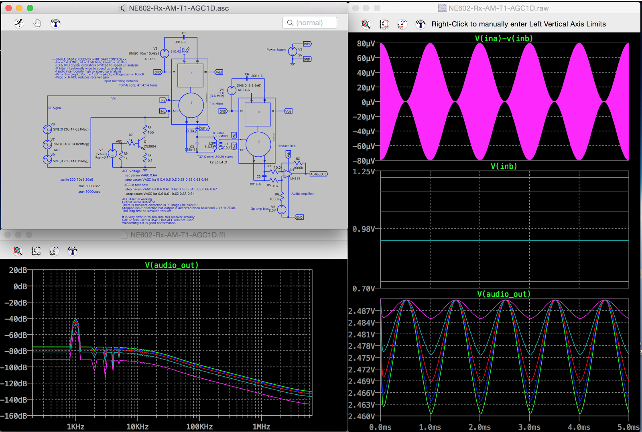The width and height of the screenshot is (642, 432).
Task: Click the Audio_Out net label in schematic
Action: pos(319,174)
